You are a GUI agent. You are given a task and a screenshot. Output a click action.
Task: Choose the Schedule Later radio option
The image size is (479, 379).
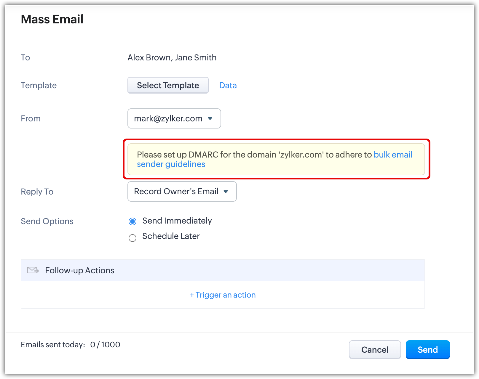pyautogui.click(x=132, y=238)
